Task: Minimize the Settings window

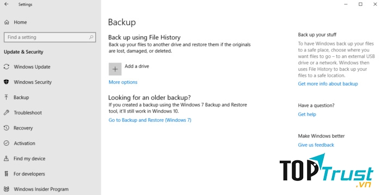Action: pyautogui.click(x=346, y=4)
